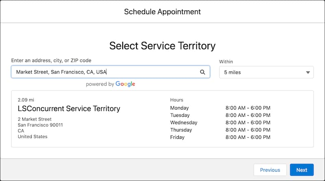
Task: Click the address input containing Market Street
Action: pos(110,72)
